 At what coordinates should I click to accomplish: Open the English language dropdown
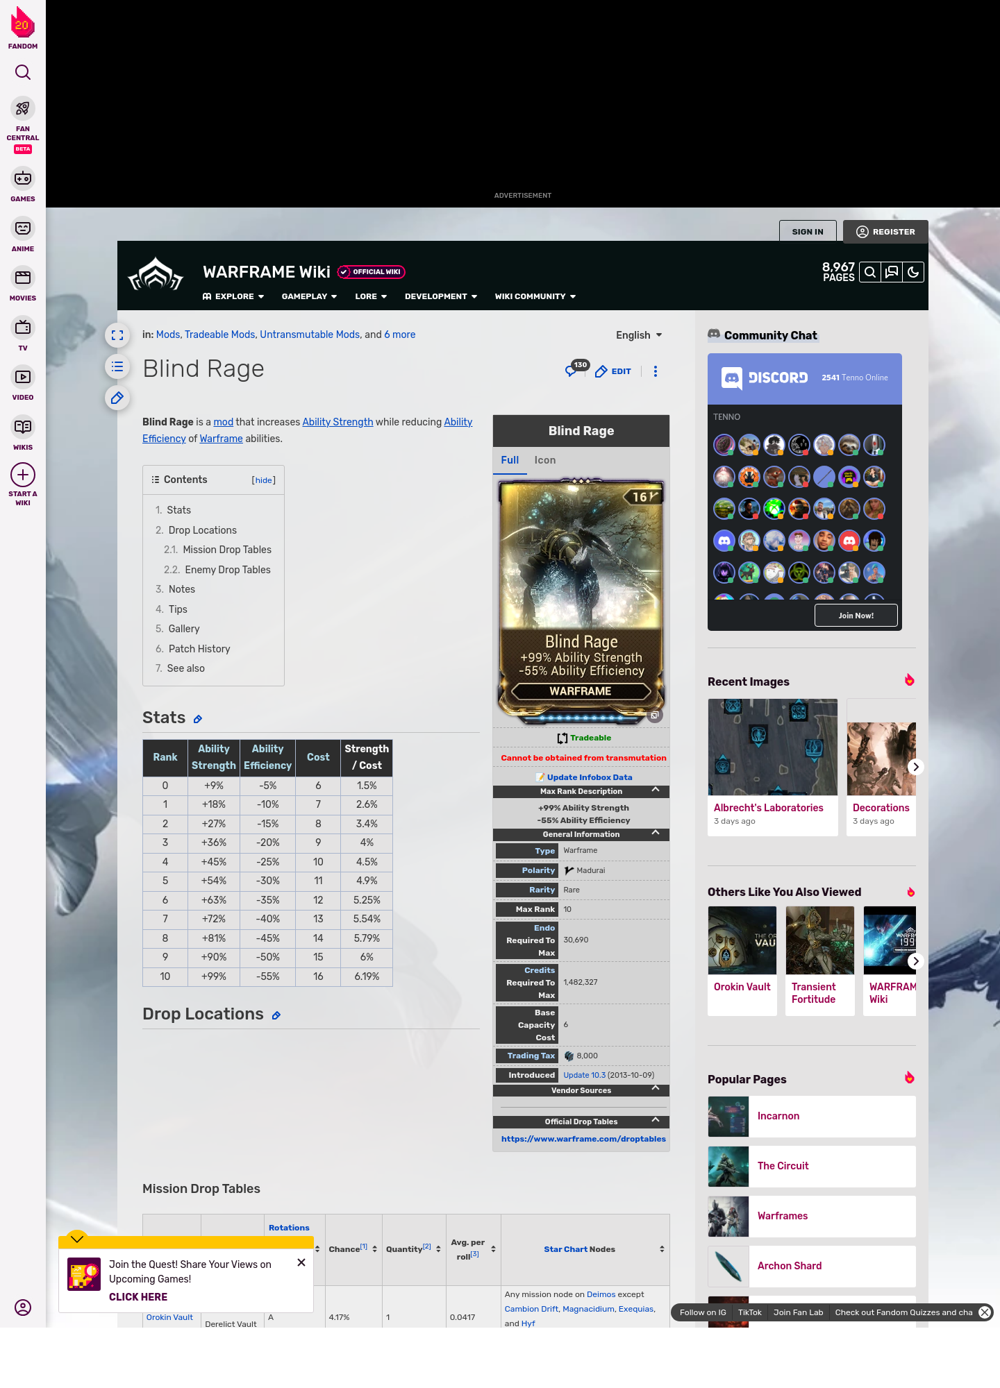pyautogui.click(x=639, y=335)
